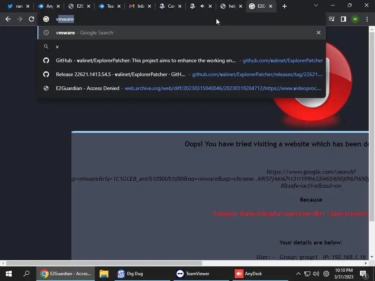
Task: Click the mute speaker icon on tab
Action: coord(202,6)
